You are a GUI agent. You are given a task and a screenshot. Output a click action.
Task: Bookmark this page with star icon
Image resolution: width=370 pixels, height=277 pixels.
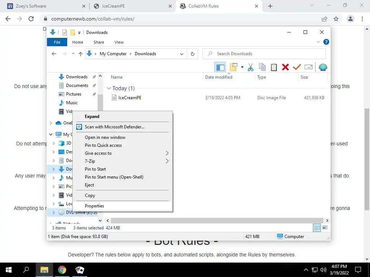(336, 19)
